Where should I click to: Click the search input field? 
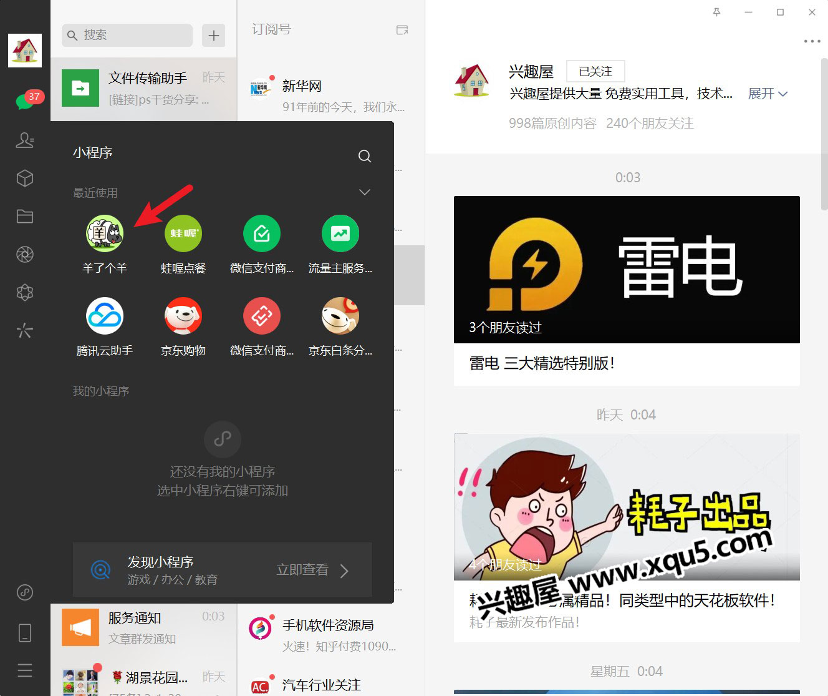[x=127, y=36]
